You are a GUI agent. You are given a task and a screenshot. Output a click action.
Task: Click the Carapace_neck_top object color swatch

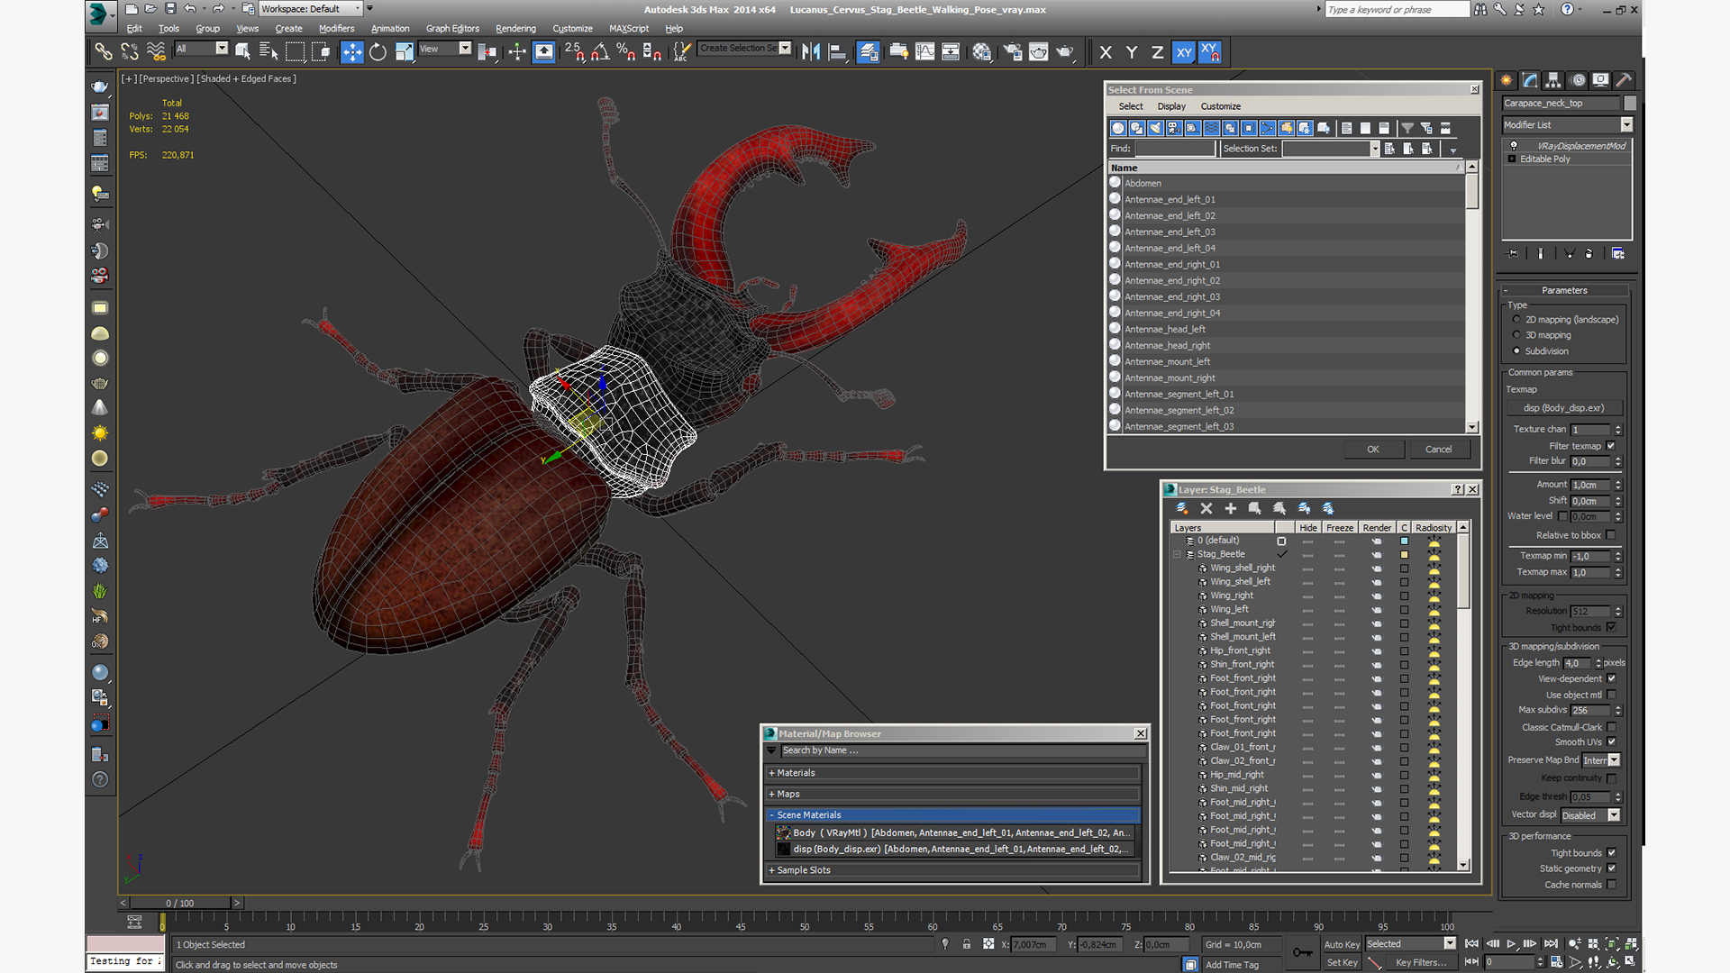[1630, 104]
